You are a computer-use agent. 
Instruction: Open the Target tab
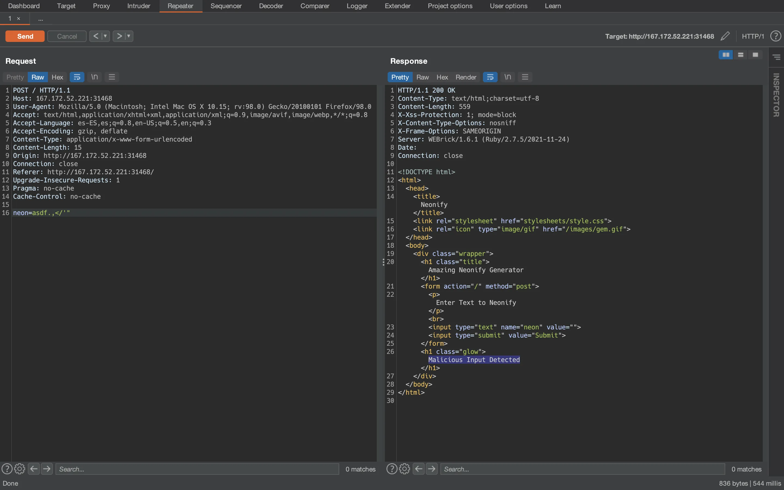[x=66, y=6]
